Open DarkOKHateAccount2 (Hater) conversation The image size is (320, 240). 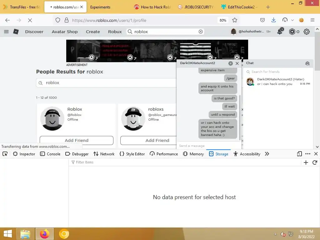coord(278,82)
